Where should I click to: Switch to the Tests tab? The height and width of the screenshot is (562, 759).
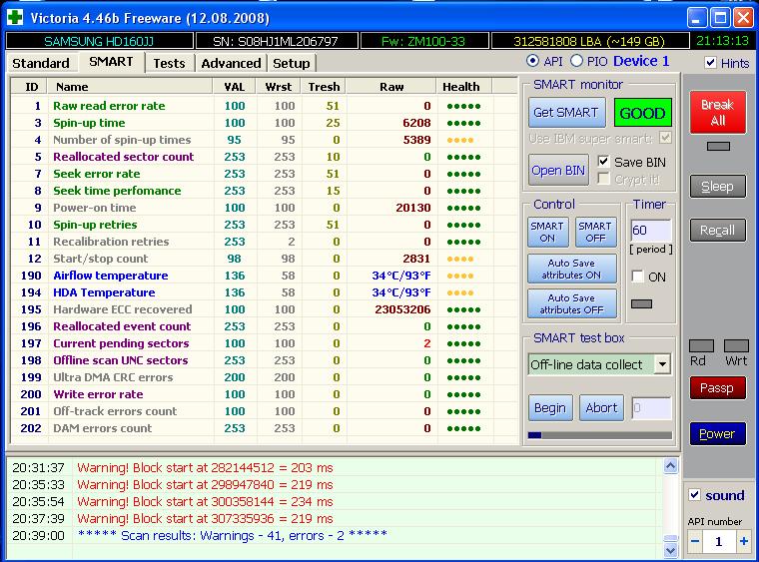click(169, 63)
